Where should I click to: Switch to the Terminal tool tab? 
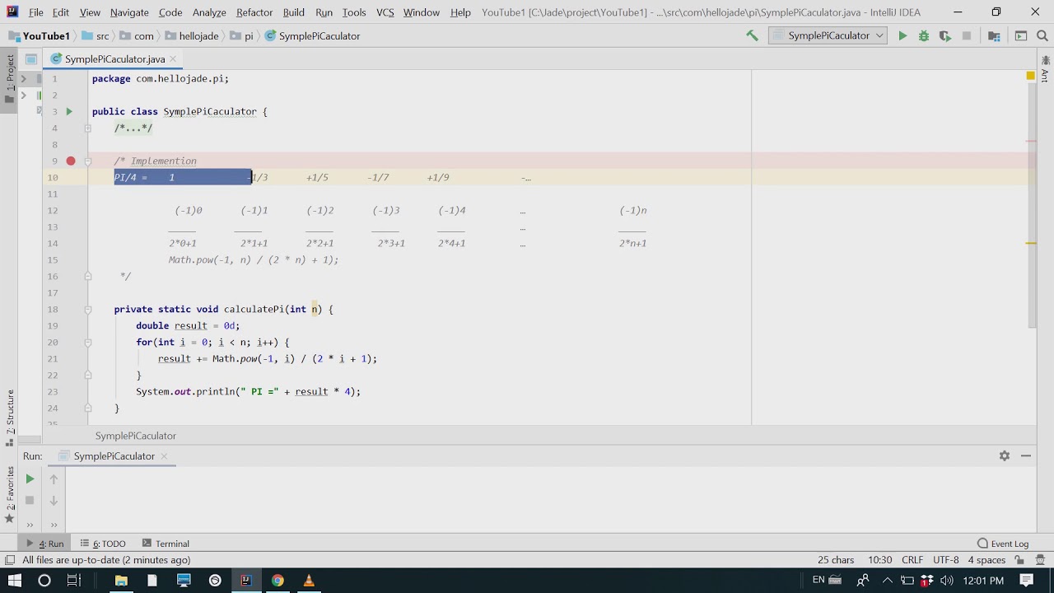[166, 544]
